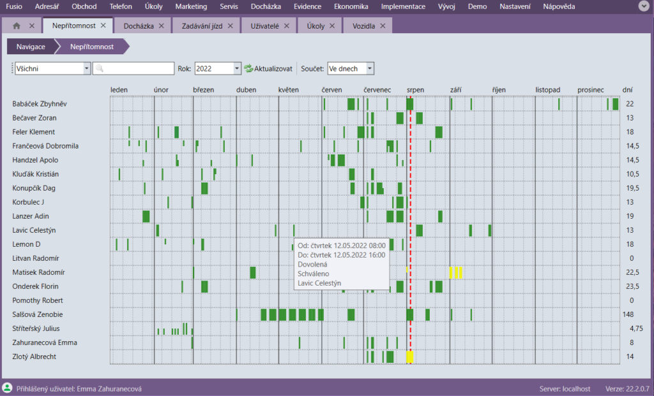Screen dimensions: 654x396
Task: Open the Docházka menu in menu bar
Action: pos(266,6)
